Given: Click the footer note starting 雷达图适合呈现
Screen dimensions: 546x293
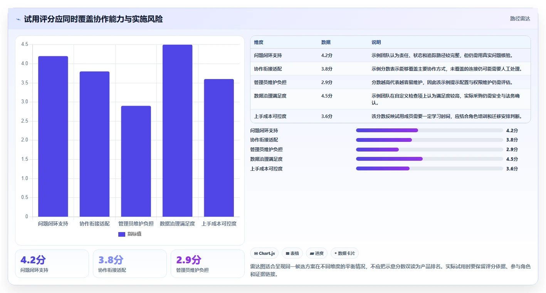Looking at the screenshot, I should coord(390,271).
